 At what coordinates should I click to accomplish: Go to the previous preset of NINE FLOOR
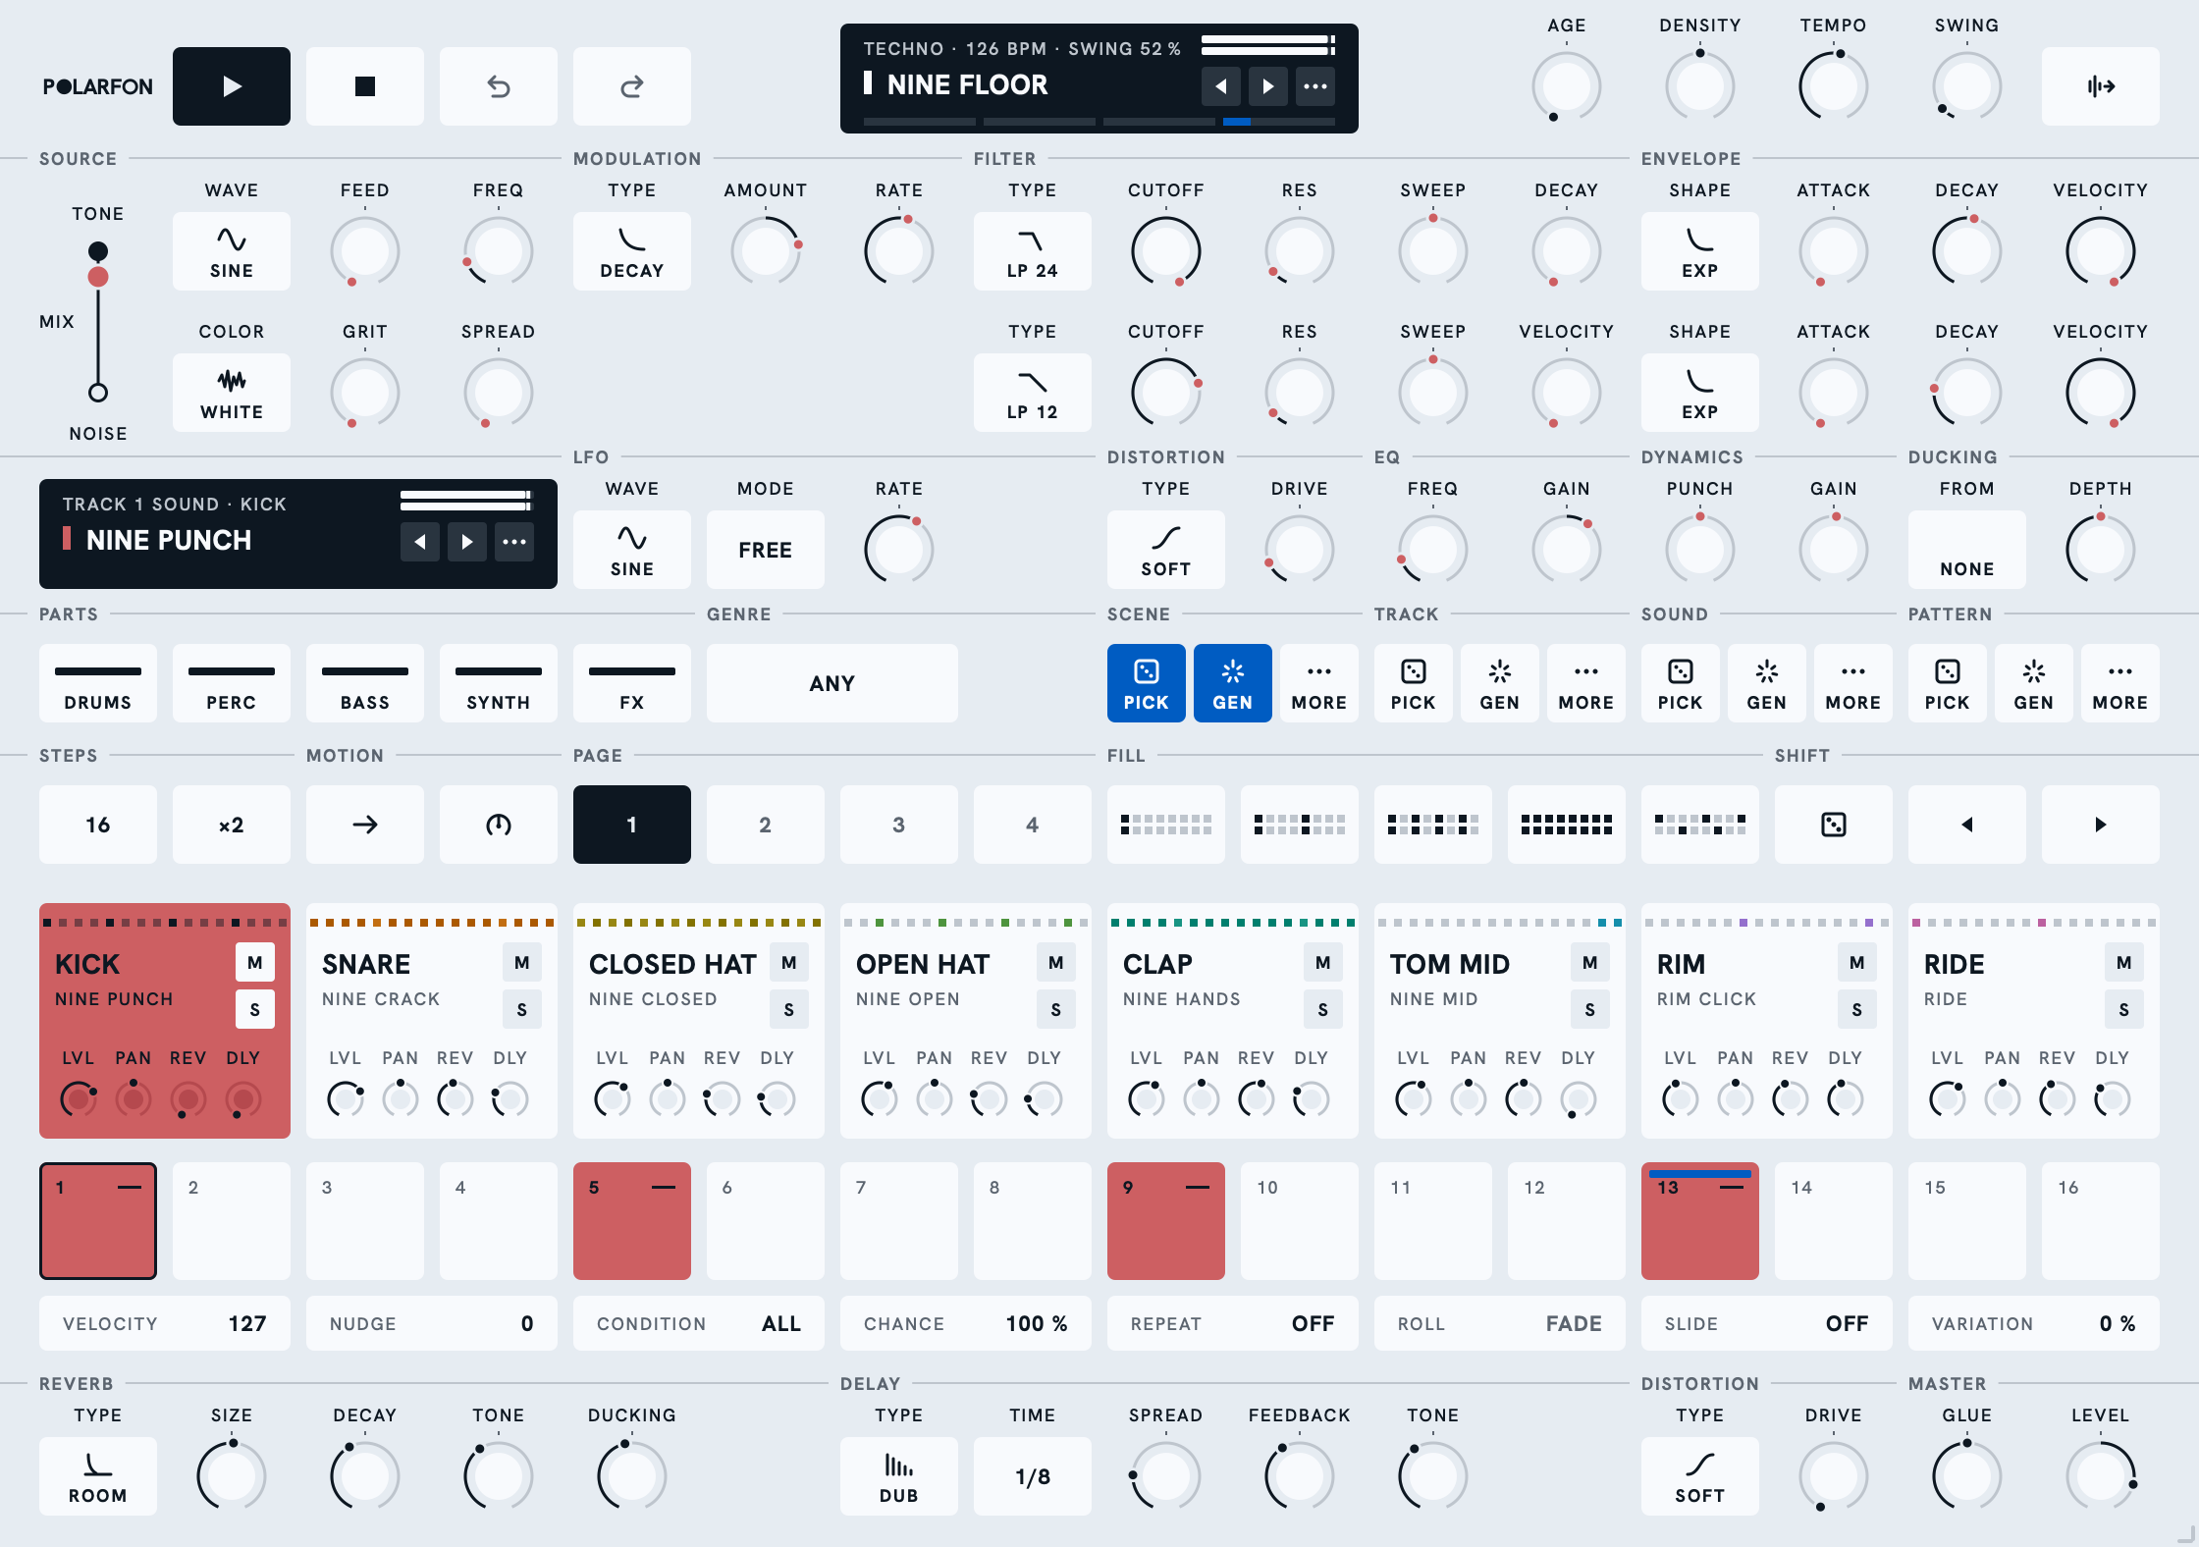click(1221, 86)
